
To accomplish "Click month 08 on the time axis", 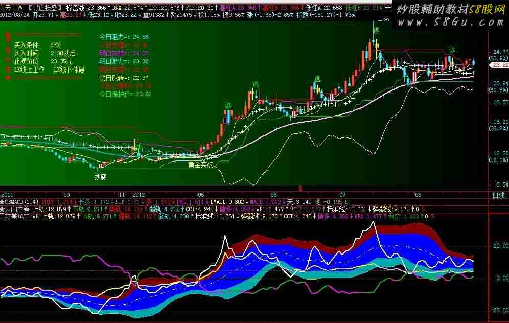I will coord(418,195).
